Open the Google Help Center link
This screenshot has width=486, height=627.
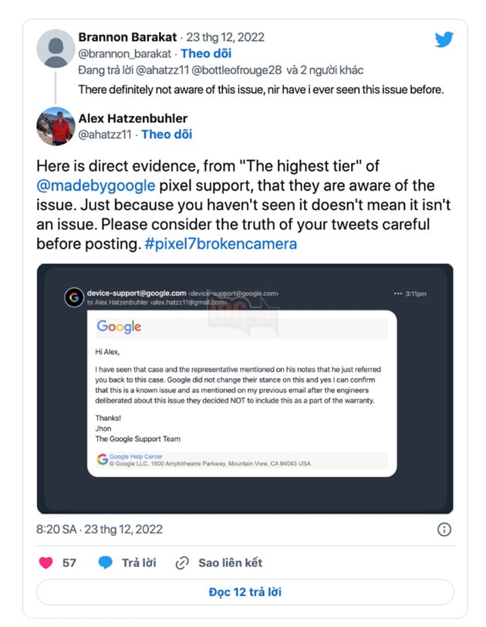tap(130, 456)
